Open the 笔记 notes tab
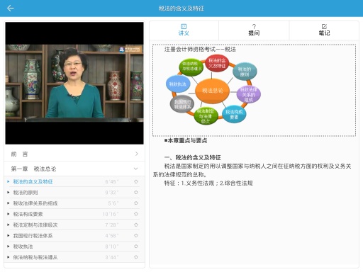Screen dimensions: 363x272 (324, 30)
